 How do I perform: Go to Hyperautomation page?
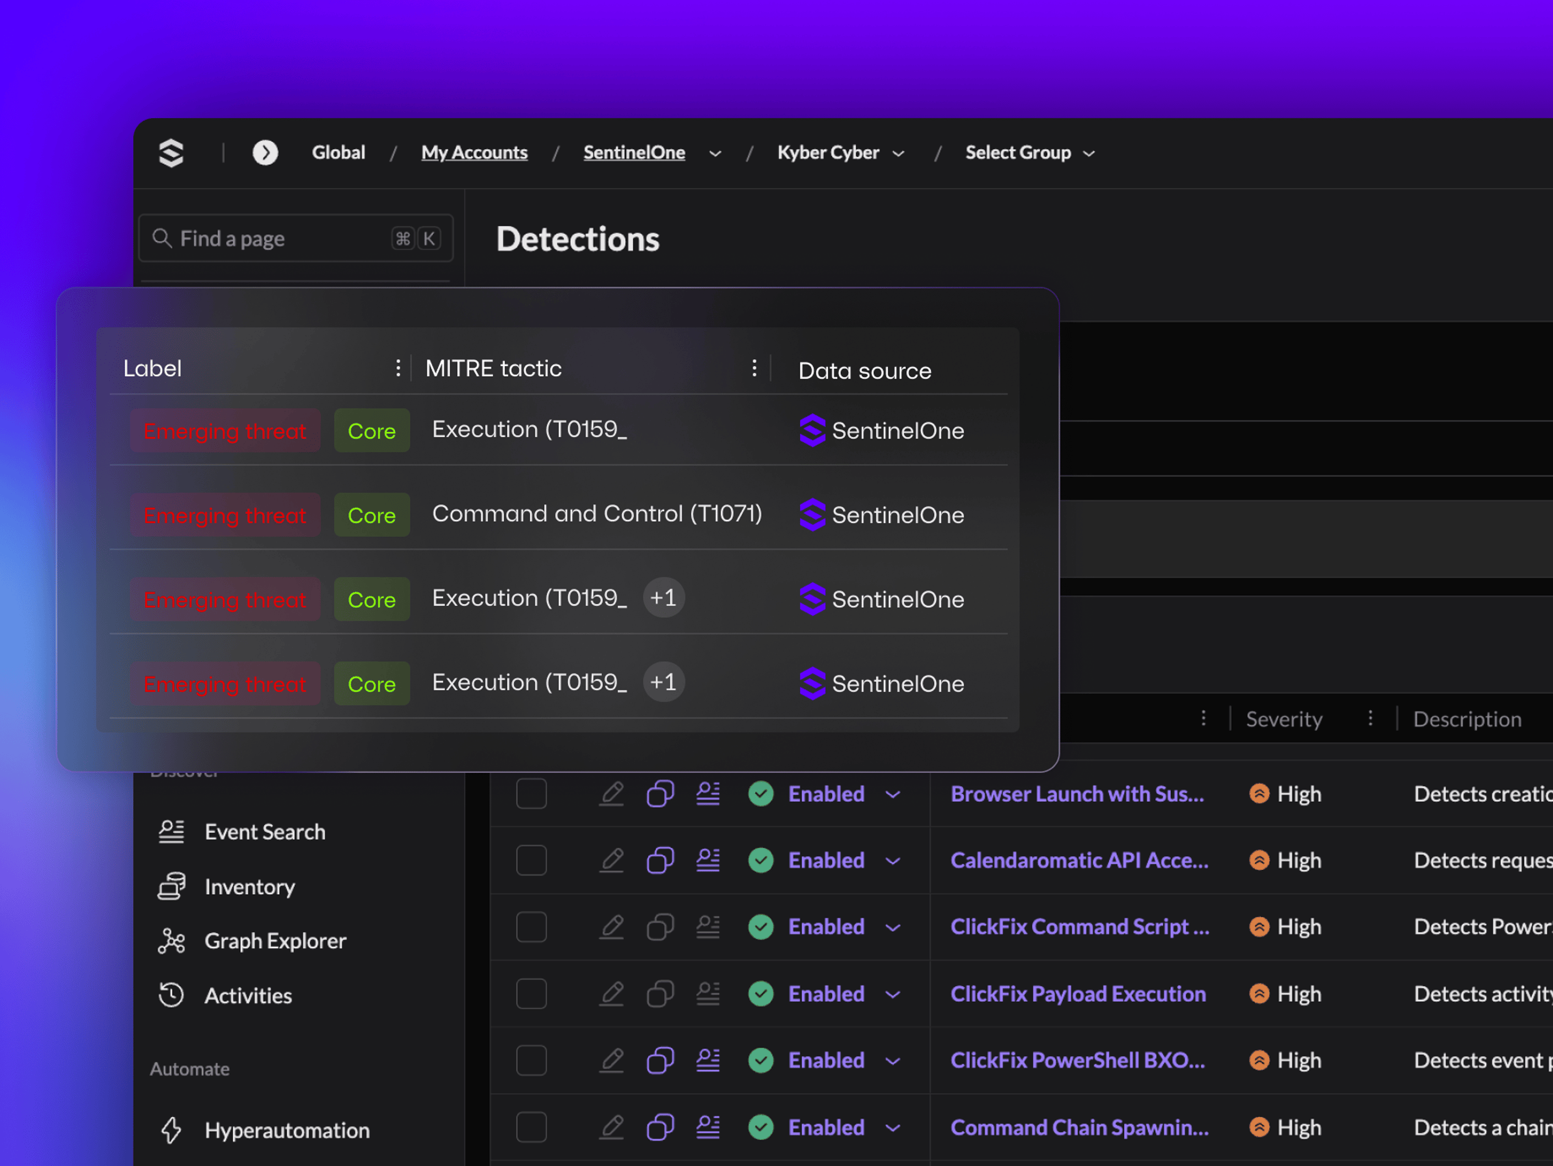pyautogui.click(x=287, y=1130)
